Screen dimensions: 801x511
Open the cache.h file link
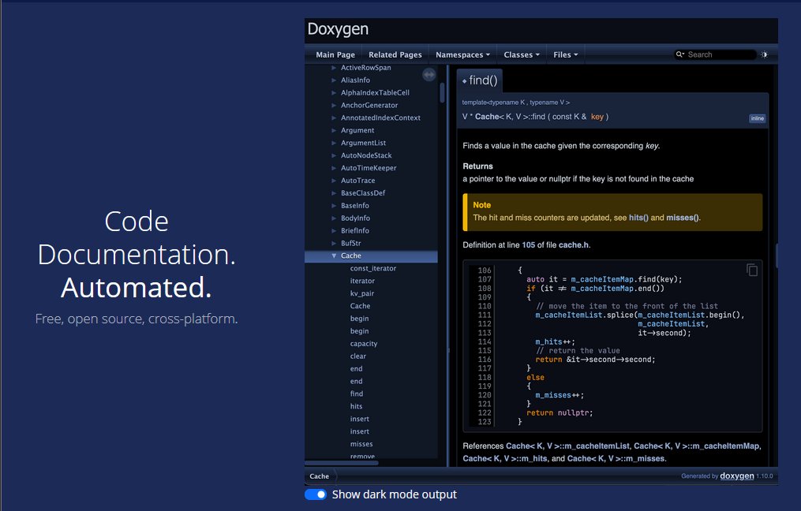pyautogui.click(x=573, y=245)
